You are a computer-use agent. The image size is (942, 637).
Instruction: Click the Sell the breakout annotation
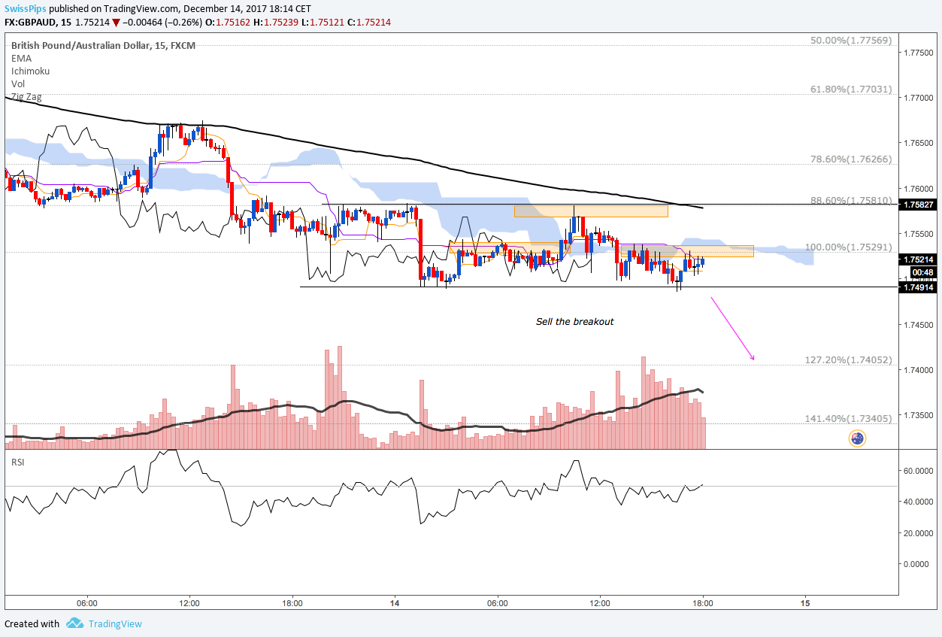coord(575,322)
